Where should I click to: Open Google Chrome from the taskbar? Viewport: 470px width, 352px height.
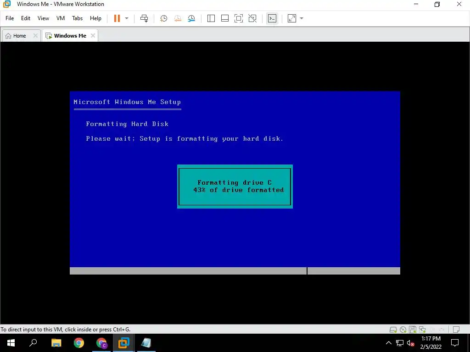click(79, 343)
